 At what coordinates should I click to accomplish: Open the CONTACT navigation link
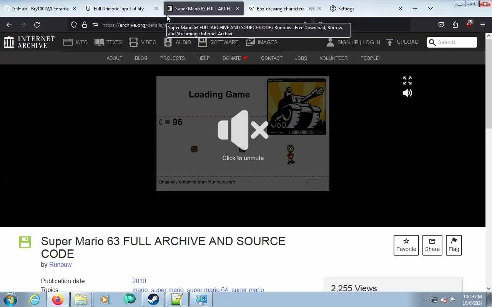[x=272, y=58]
